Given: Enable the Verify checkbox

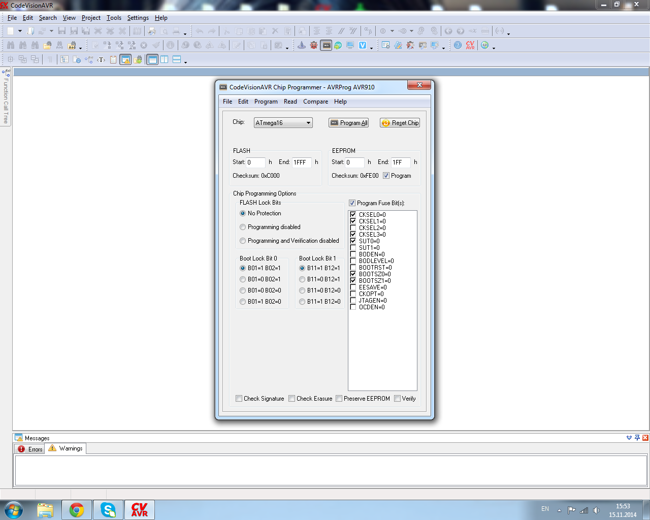Looking at the screenshot, I should [397, 399].
